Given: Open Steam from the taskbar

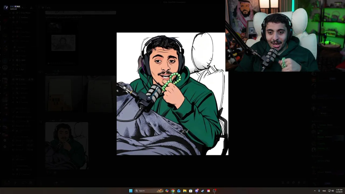Looking at the screenshot, I should click(202, 191).
